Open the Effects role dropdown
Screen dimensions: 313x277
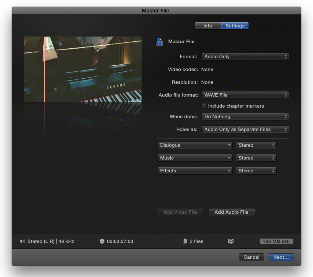195,171
